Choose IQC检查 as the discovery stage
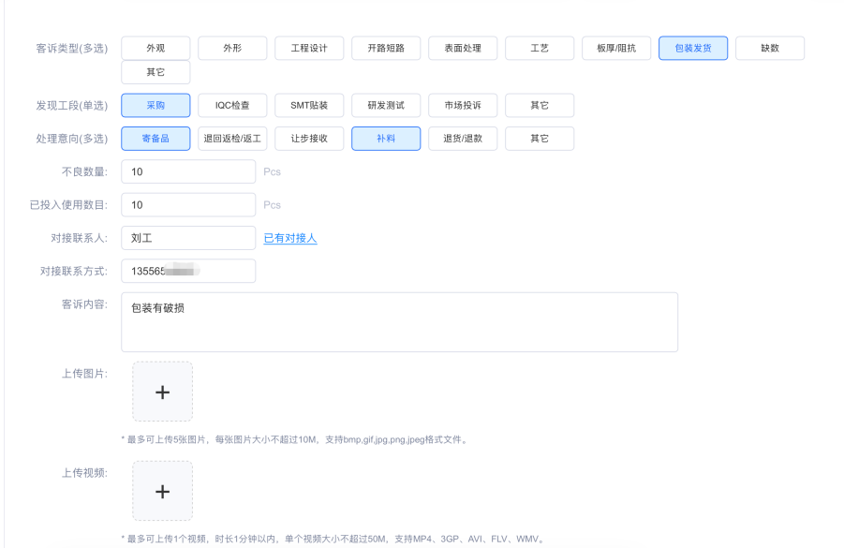This screenshot has height=548, width=844. pyautogui.click(x=232, y=105)
